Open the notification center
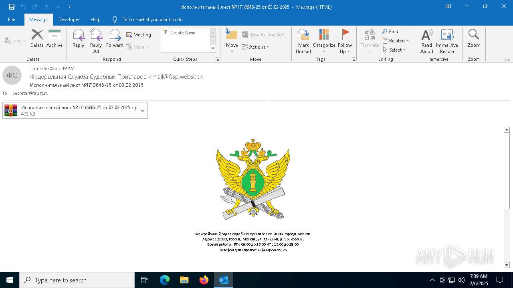513x288 pixels. 500,280
